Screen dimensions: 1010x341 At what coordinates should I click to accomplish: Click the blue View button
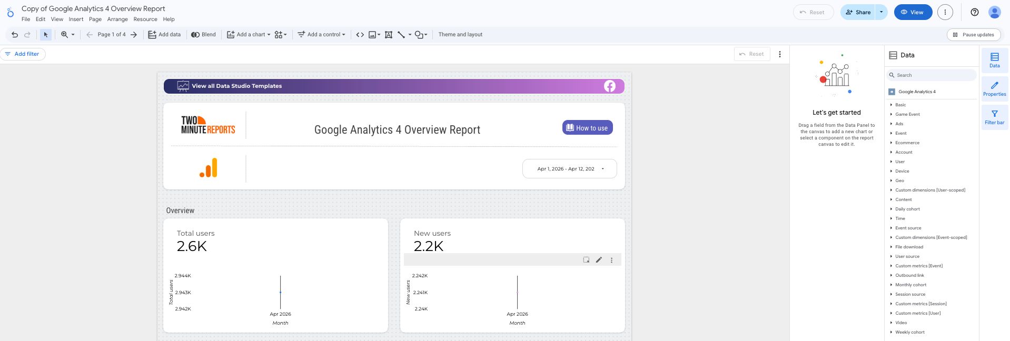[913, 12]
